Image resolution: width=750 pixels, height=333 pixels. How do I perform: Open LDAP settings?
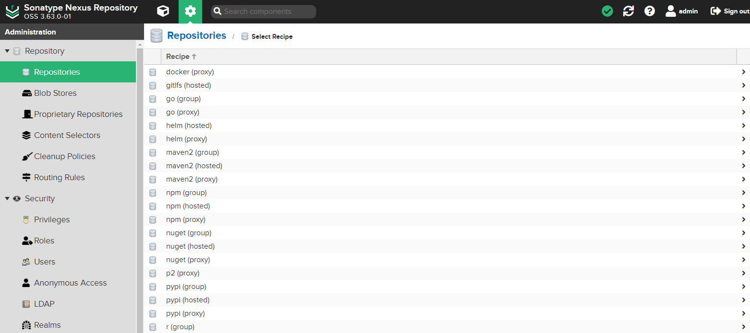coord(68,304)
